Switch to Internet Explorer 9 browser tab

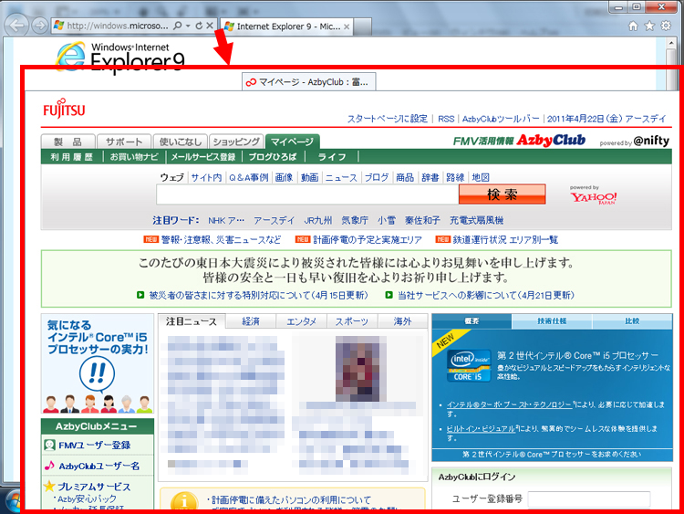click(285, 26)
